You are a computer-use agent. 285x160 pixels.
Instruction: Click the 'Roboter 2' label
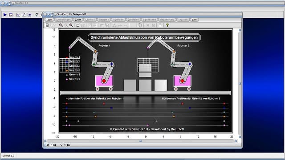click(x=183, y=45)
